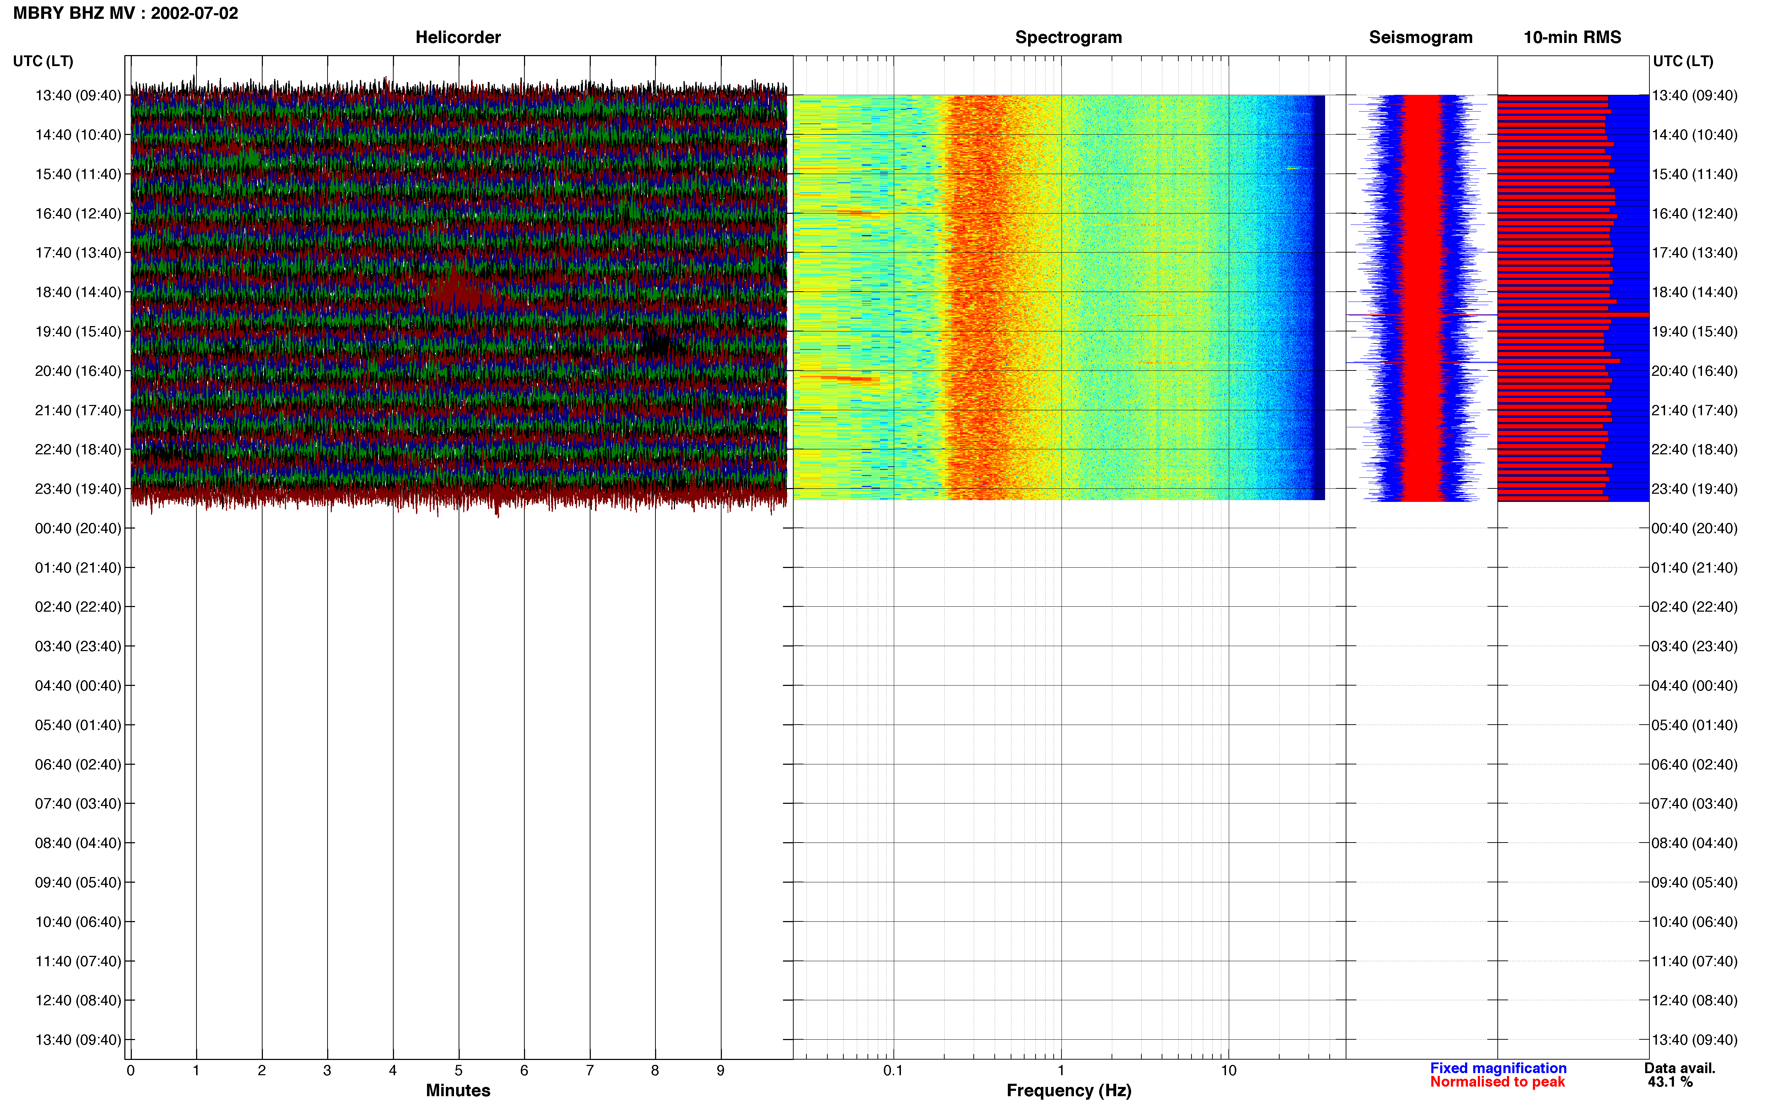Click frequency tick label '0.1'
Screen dimensions: 1783x1115
click(x=893, y=1071)
